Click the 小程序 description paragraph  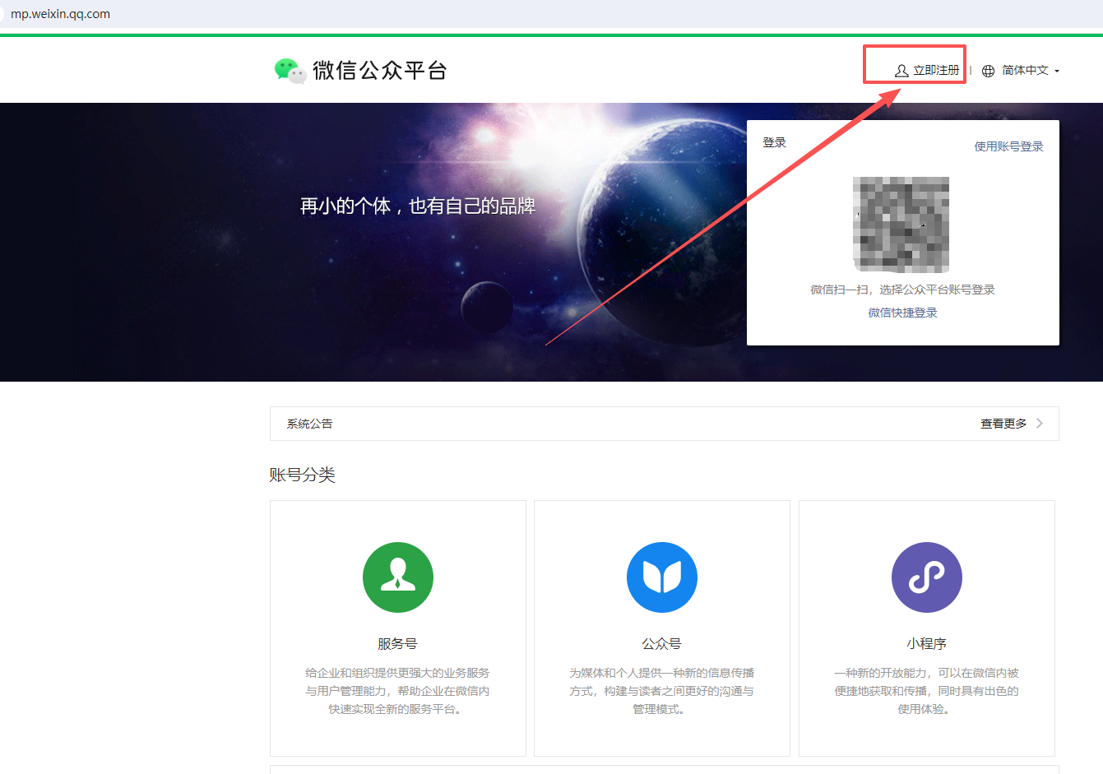pos(927,691)
